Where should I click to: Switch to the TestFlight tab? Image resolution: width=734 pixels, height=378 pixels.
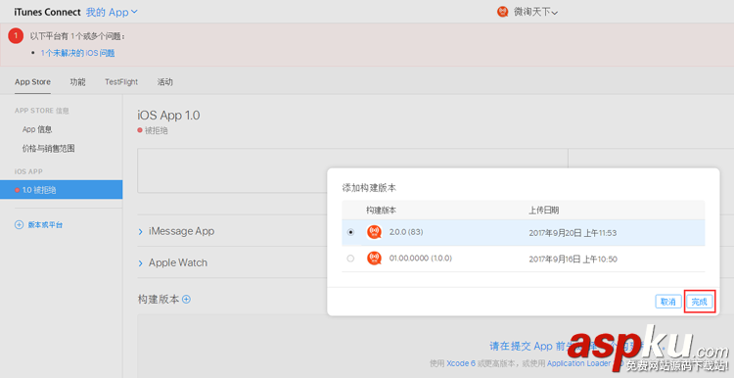121,82
